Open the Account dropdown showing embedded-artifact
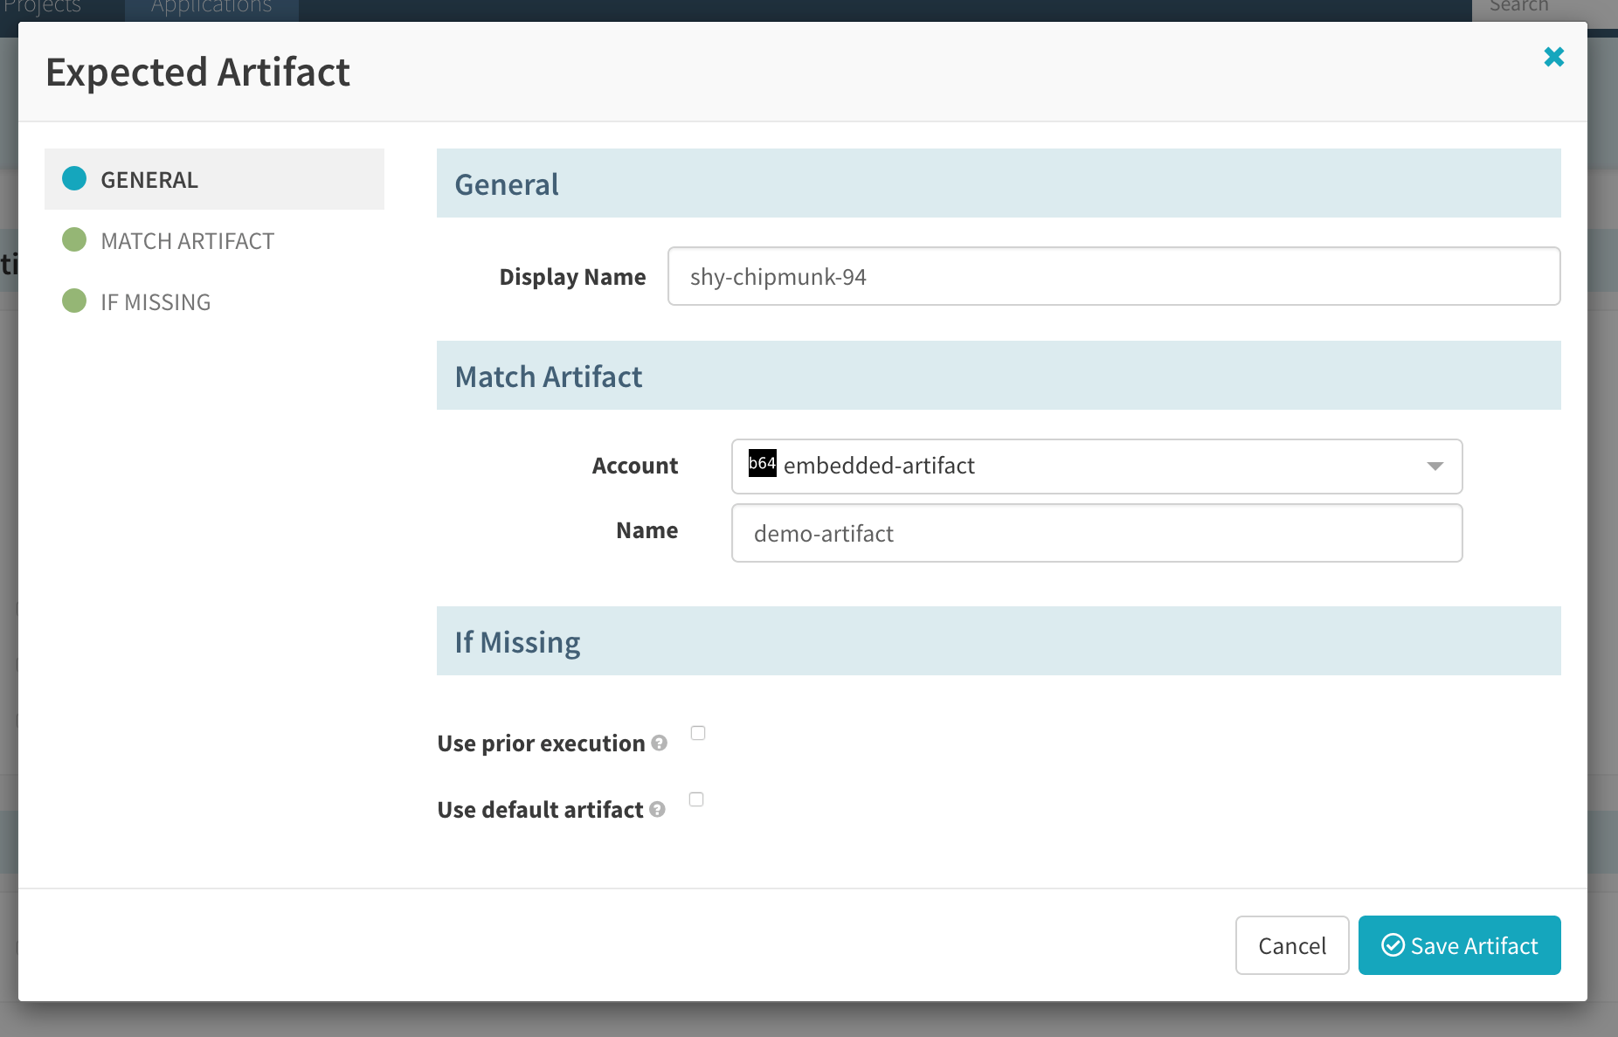 [x=1096, y=466]
